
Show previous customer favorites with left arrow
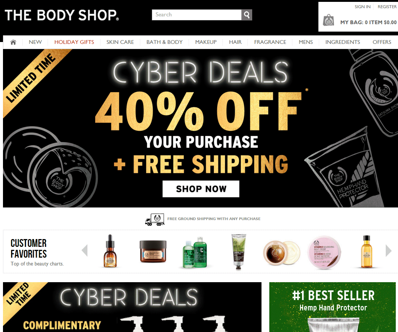(85, 250)
